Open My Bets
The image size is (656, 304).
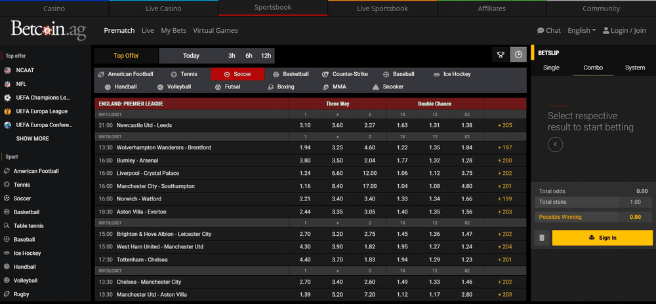click(174, 31)
